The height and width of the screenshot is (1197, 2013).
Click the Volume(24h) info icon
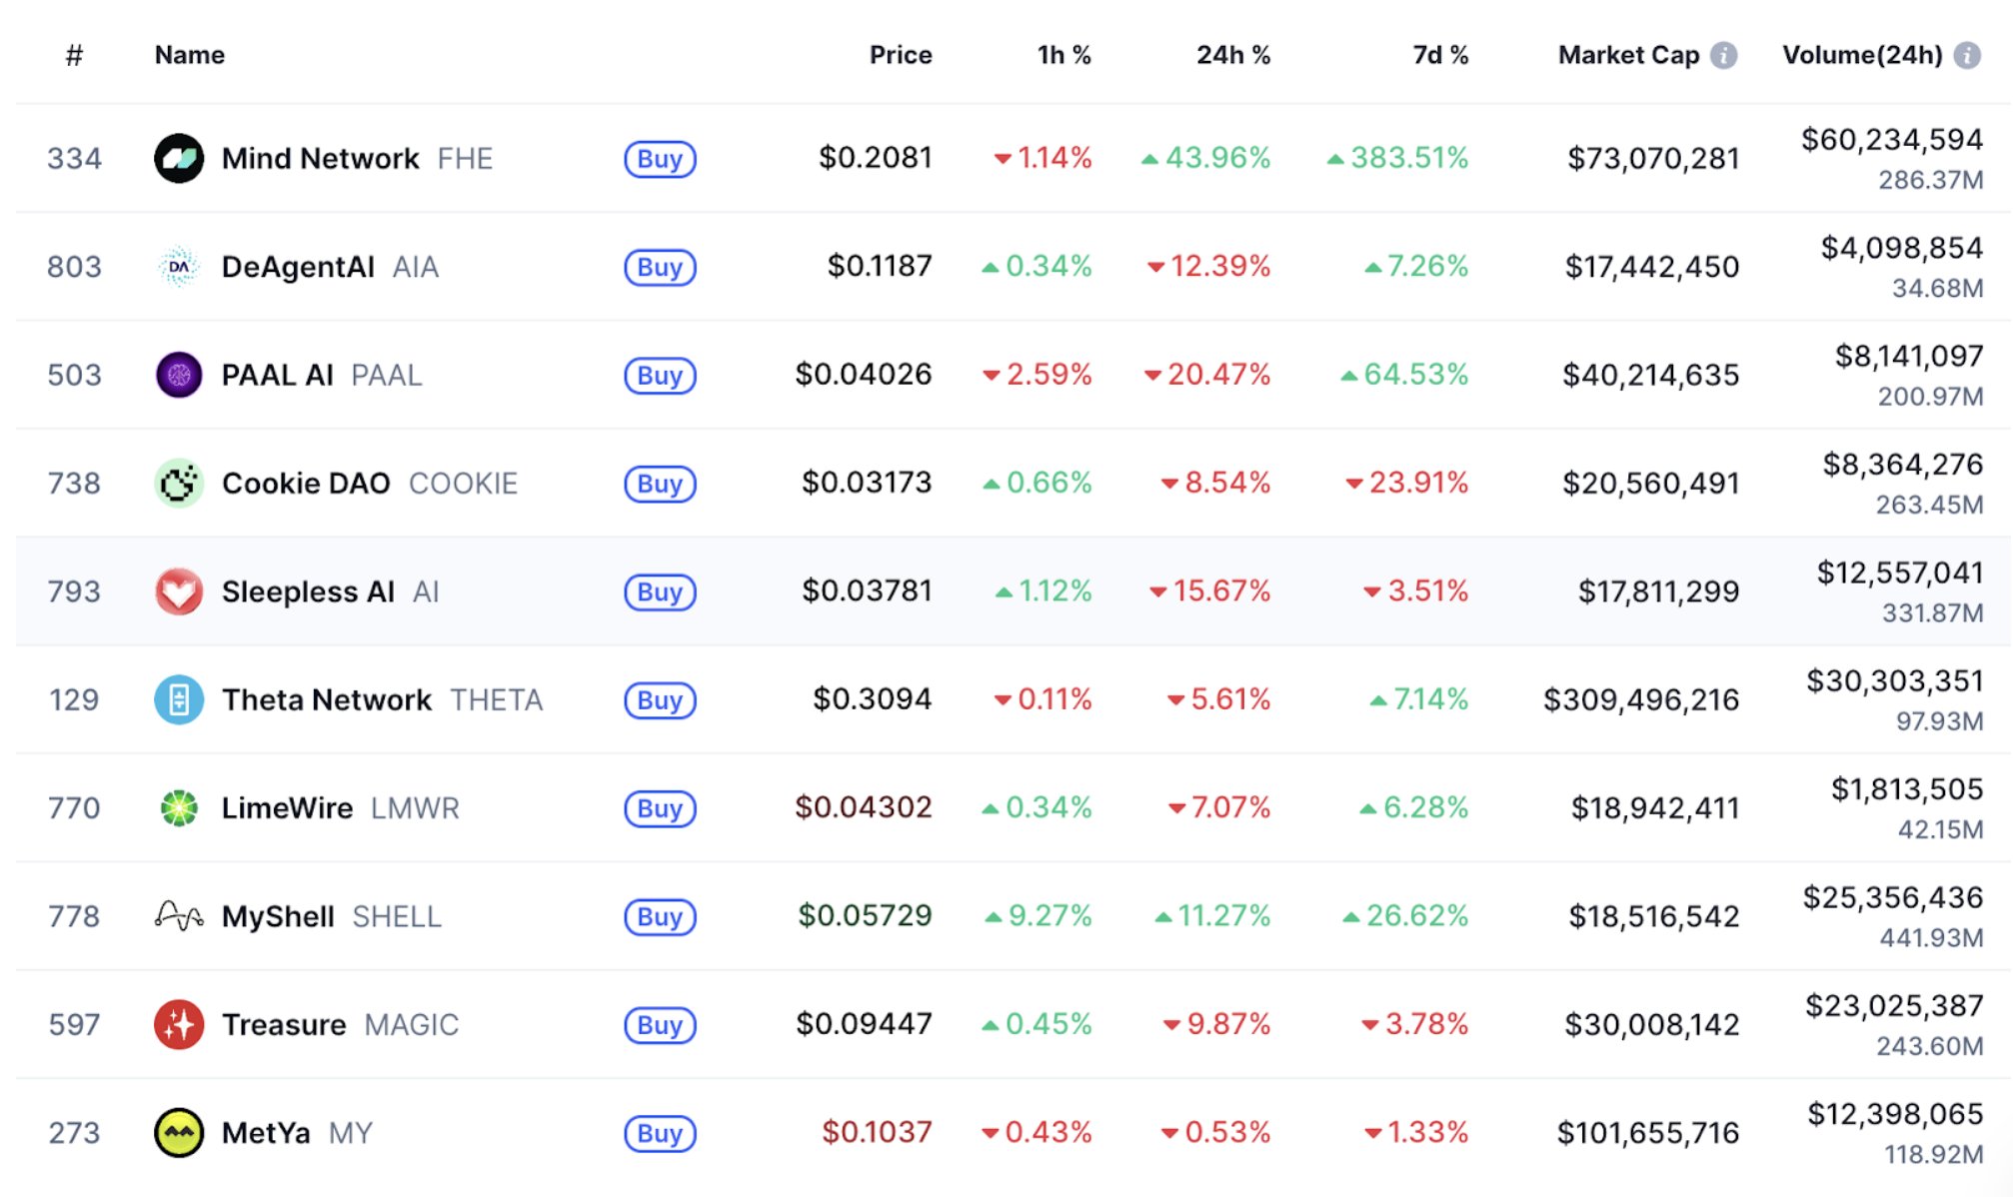[x=1967, y=55]
